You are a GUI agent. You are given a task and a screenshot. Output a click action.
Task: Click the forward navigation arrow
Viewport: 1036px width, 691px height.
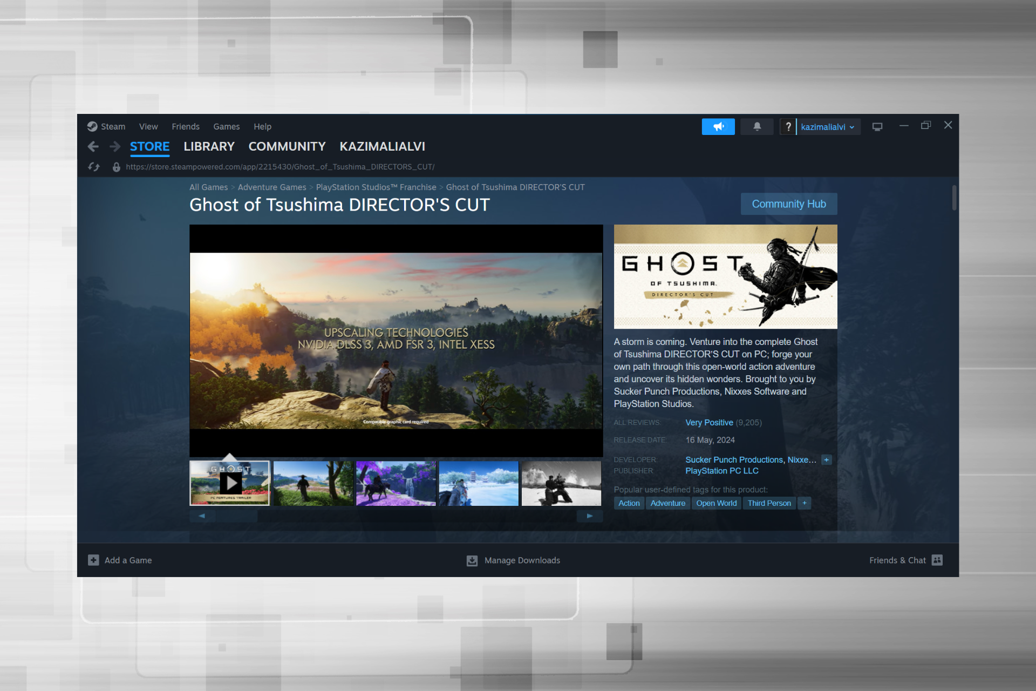[114, 146]
